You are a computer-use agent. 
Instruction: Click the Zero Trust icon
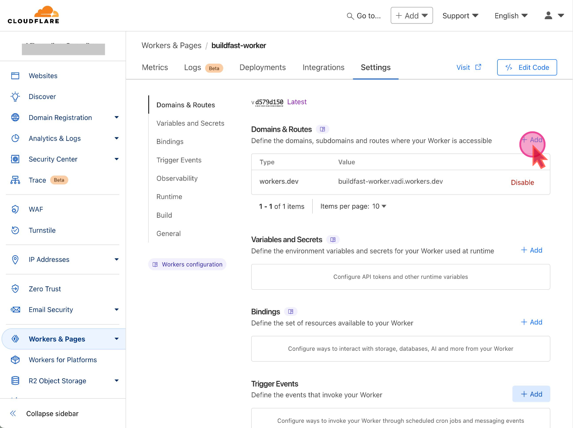(15, 289)
